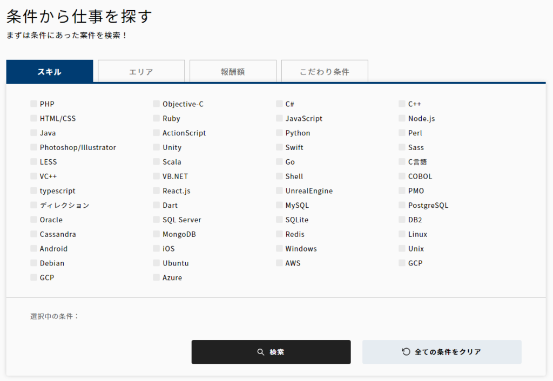Tick the VC++ checkbox
This screenshot has width=553, height=381.
pyautogui.click(x=33, y=176)
